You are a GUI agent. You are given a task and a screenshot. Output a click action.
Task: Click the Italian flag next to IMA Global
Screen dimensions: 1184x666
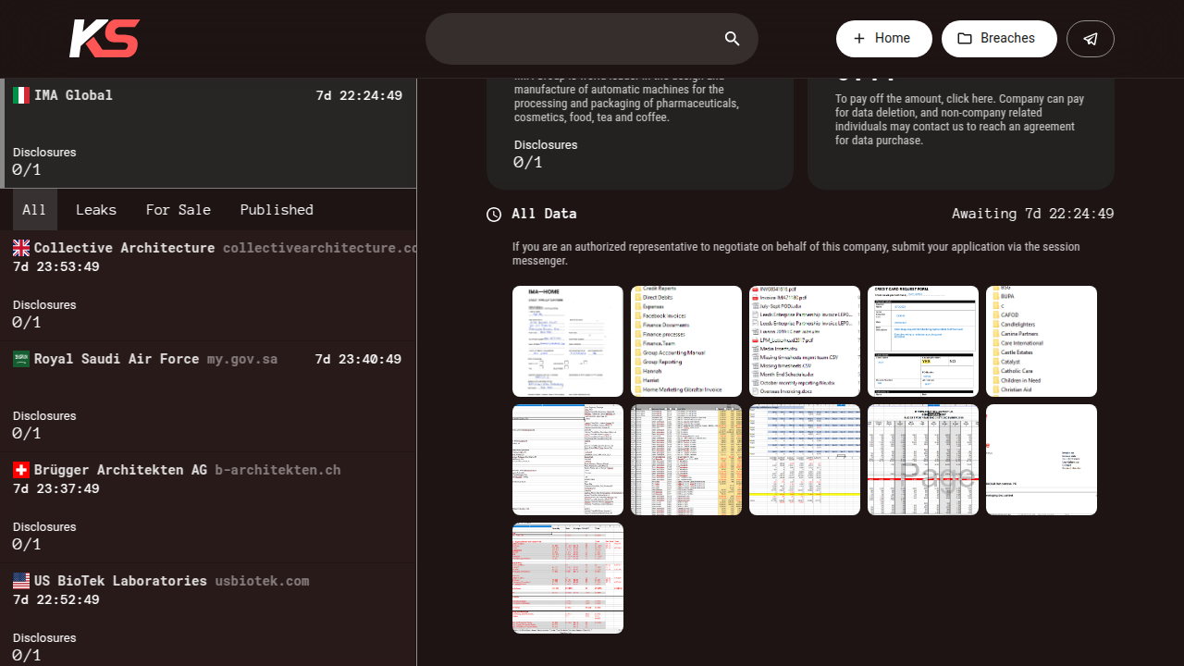(21, 95)
